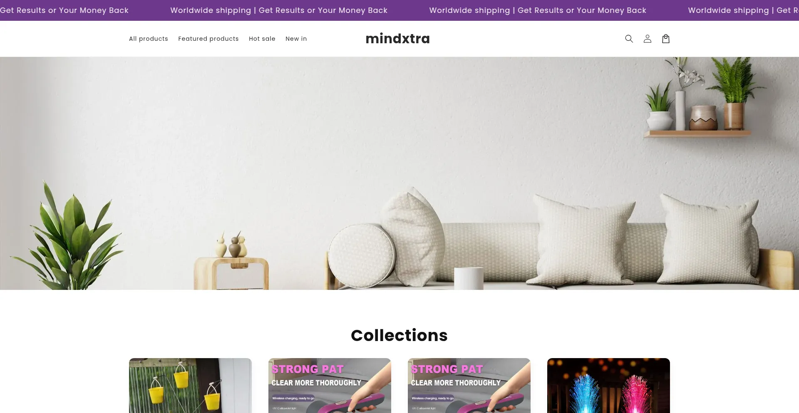Screen dimensions: 799x413
Task: Open the New in page
Action: [x=296, y=39]
